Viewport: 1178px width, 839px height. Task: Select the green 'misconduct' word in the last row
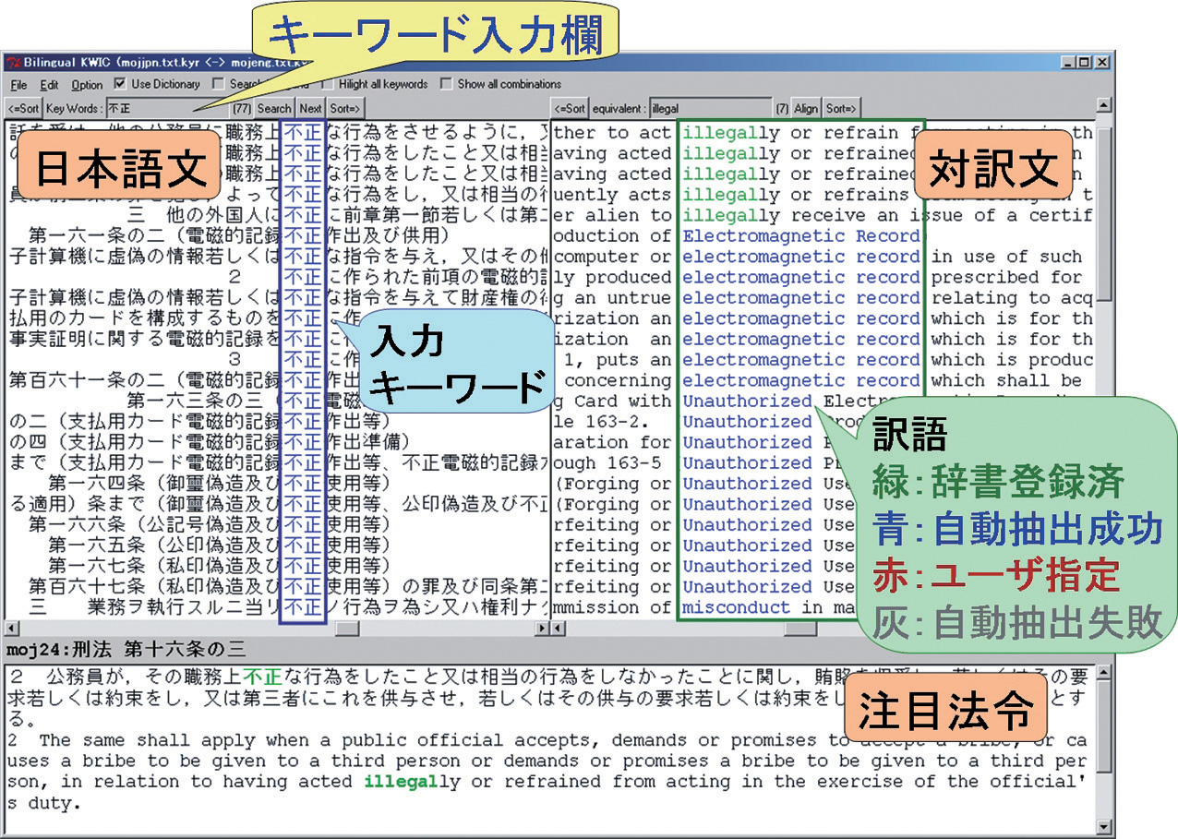pyautogui.click(x=736, y=607)
